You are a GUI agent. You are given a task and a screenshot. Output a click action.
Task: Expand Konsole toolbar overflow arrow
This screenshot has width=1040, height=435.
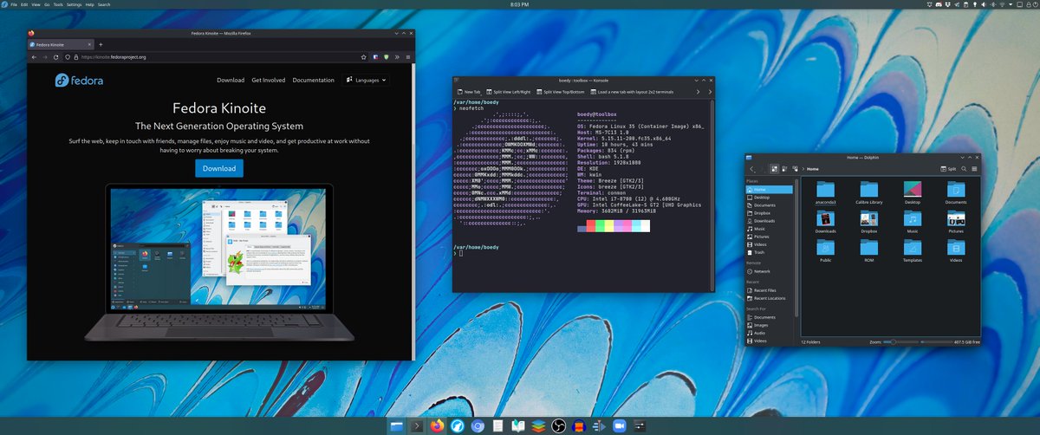pos(710,91)
